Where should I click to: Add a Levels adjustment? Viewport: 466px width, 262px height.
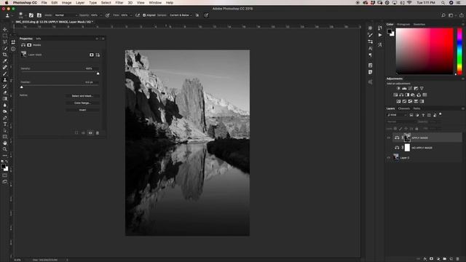pyautogui.click(x=404, y=88)
